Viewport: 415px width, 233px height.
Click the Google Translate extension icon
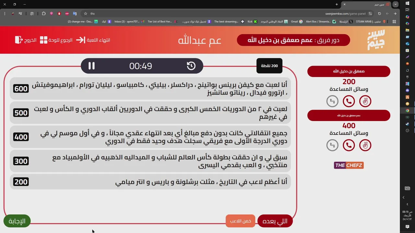(75, 14)
